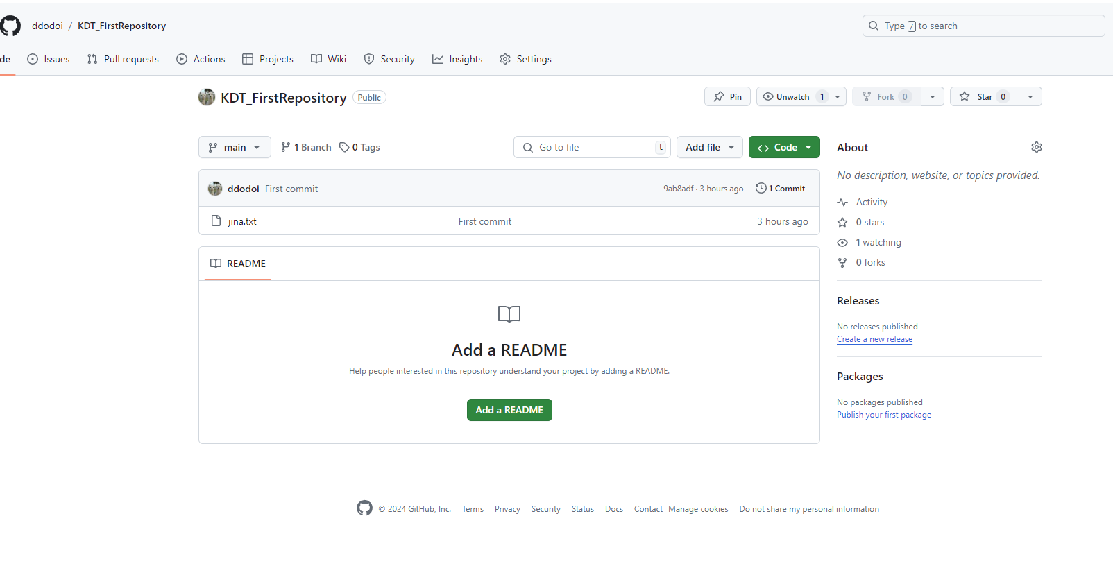Screen dimensions: 1113x575
Task: Expand the dropdown arrow next to Fork
Action: click(933, 96)
